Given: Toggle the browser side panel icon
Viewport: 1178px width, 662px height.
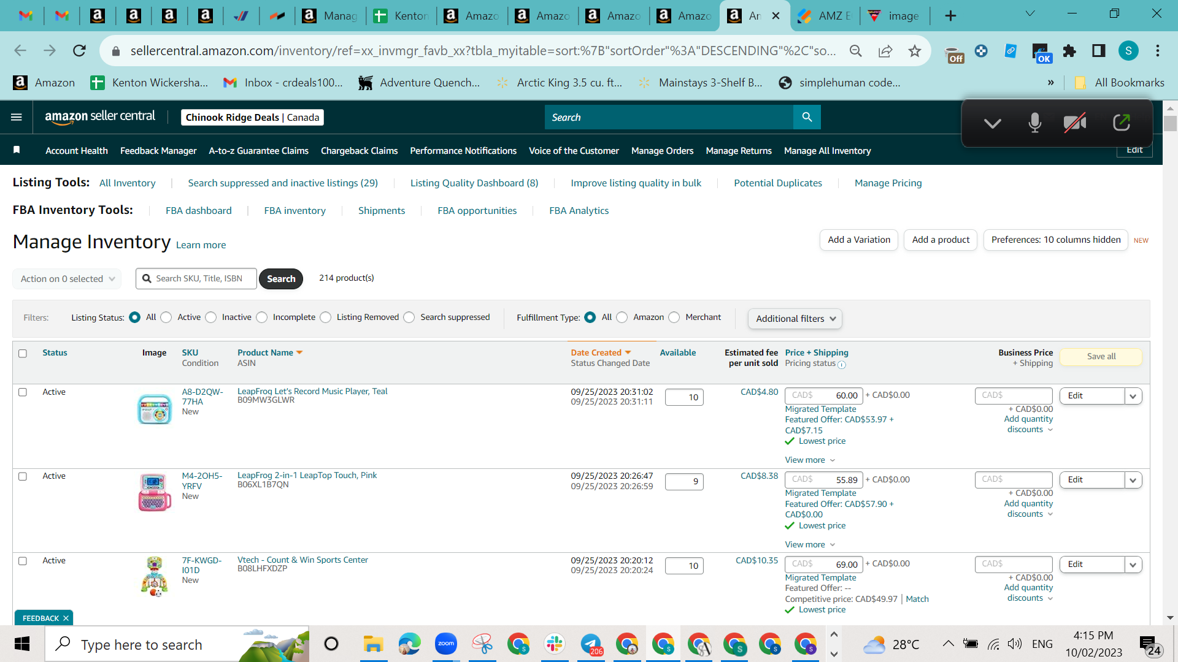Looking at the screenshot, I should [x=1099, y=51].
